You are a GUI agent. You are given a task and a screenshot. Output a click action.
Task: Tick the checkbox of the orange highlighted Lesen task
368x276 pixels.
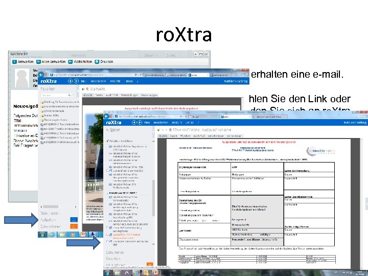pyautogui.click(x=108, y=235)
